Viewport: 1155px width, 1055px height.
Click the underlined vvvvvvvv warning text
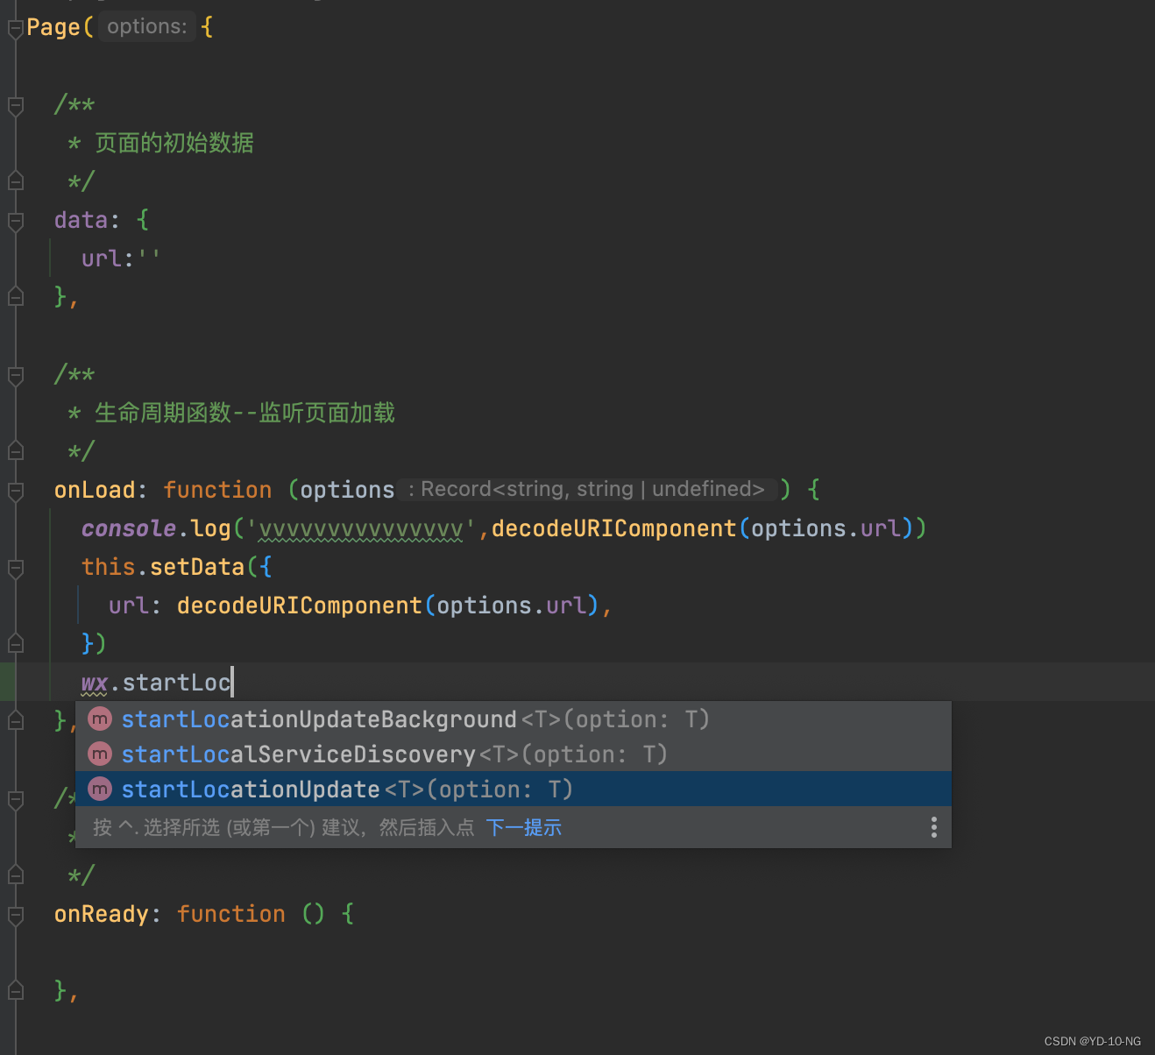pyautogui.click(x=359, y=527)
